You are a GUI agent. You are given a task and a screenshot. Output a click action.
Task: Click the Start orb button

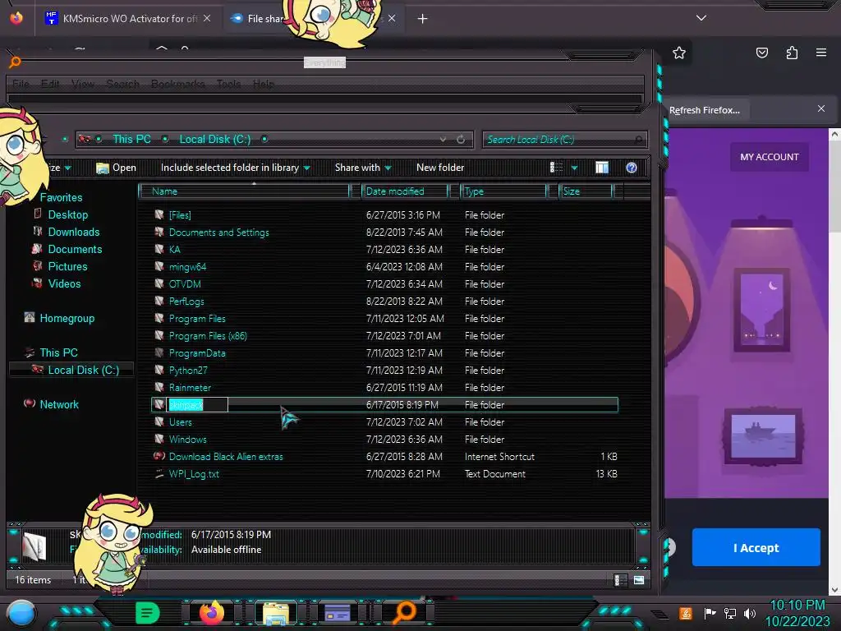pyautogui.click(x=21, y=613)
